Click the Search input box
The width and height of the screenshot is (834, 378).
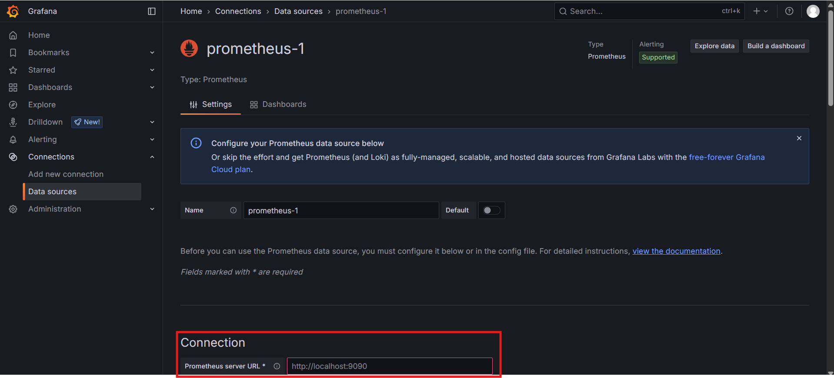649,11
